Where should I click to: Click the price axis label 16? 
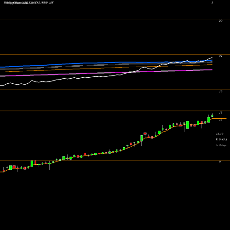(x=220, y=113)
